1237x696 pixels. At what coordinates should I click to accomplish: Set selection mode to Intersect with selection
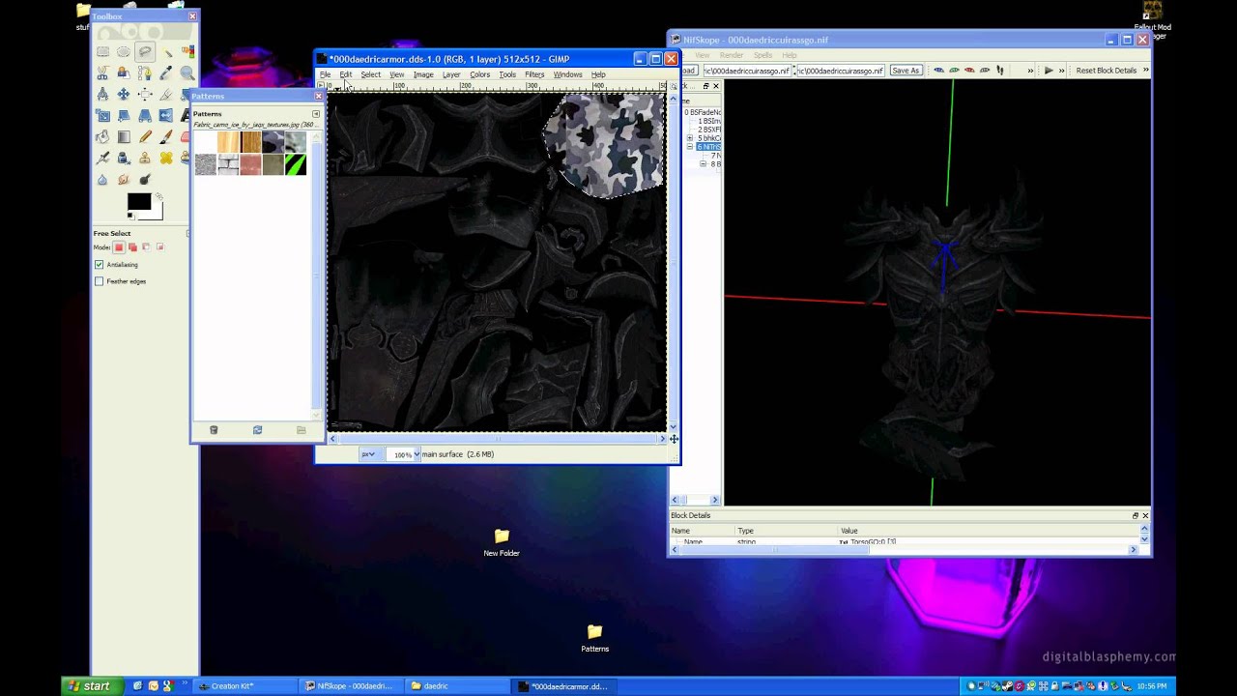[x=160, y=247]
